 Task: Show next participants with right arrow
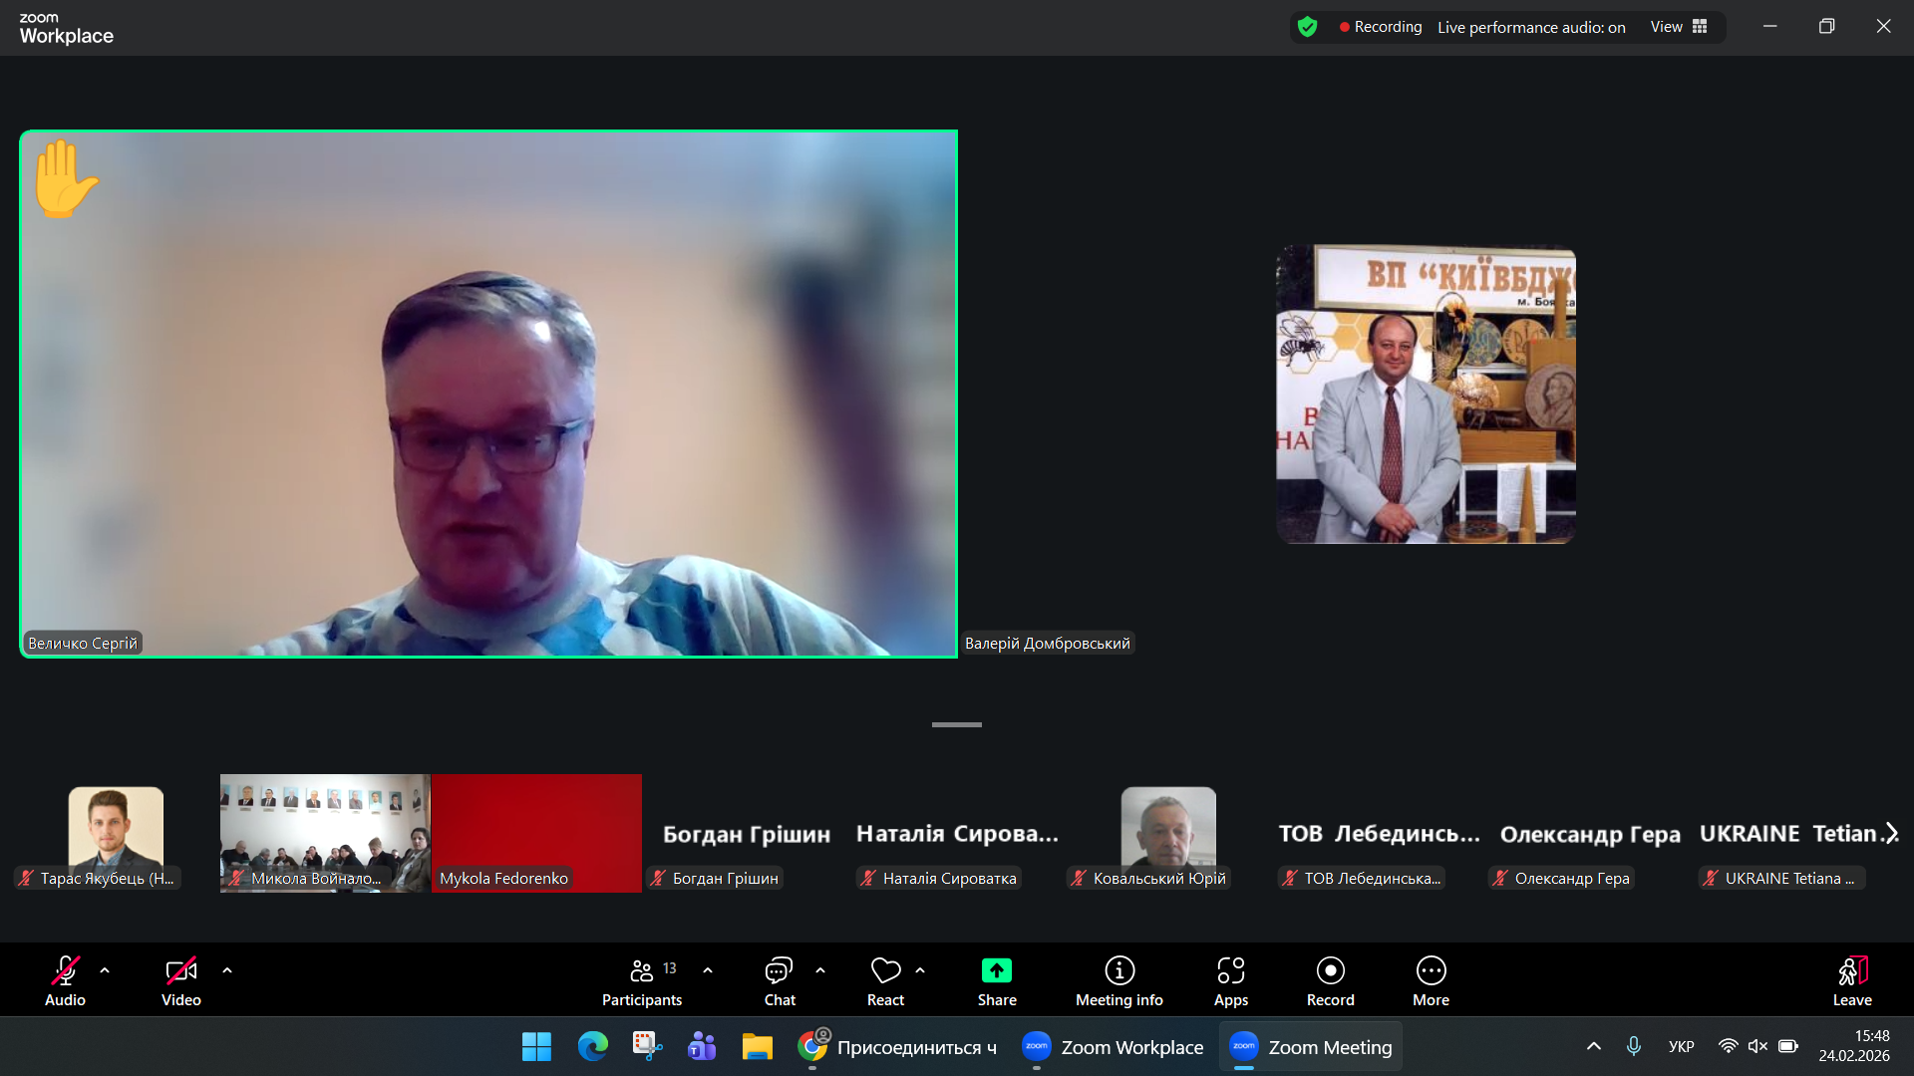click(1891, 833)
